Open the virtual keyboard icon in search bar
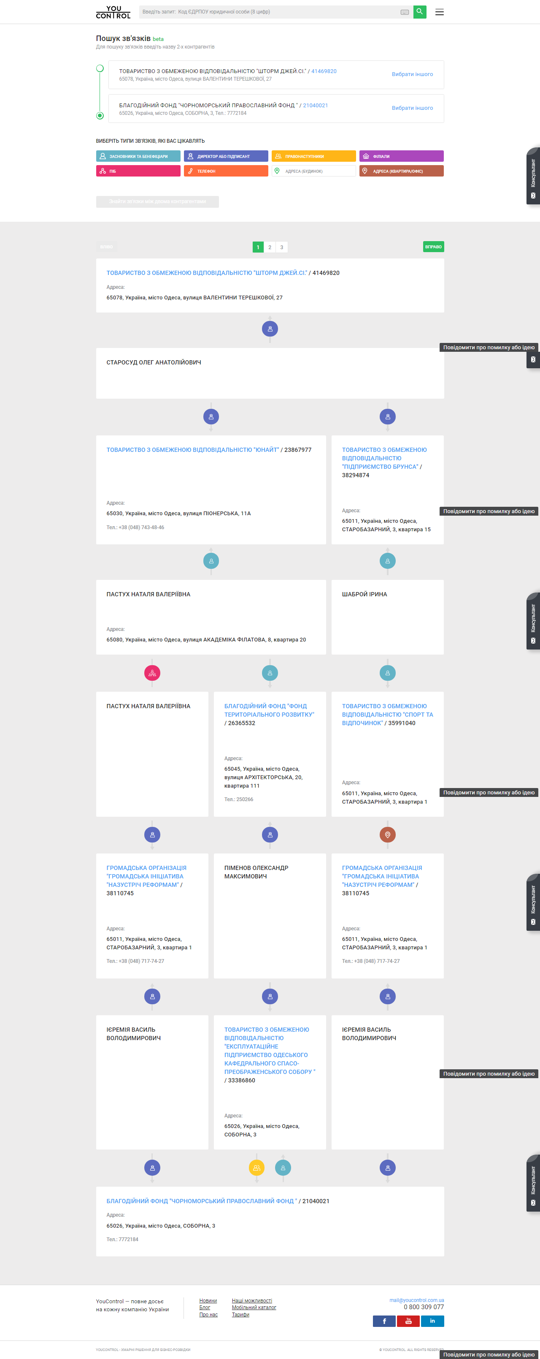 (x=404, y=12)
